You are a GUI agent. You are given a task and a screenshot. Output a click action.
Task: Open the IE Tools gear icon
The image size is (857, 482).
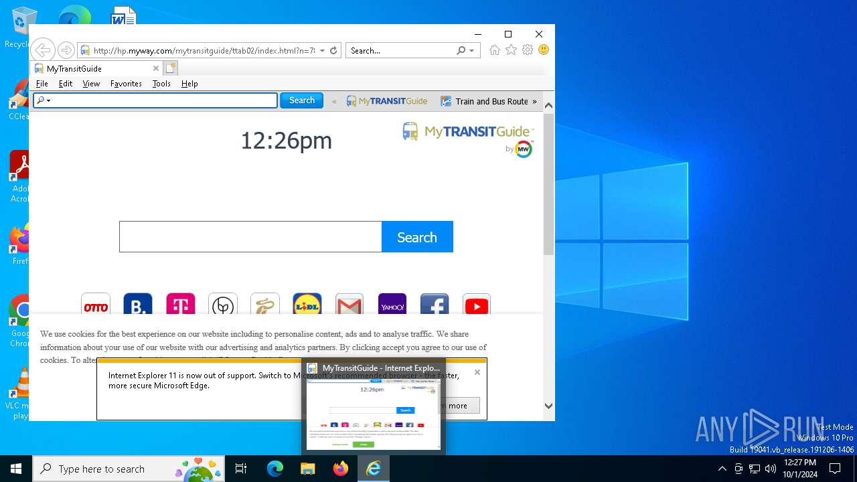pos(528,50)
